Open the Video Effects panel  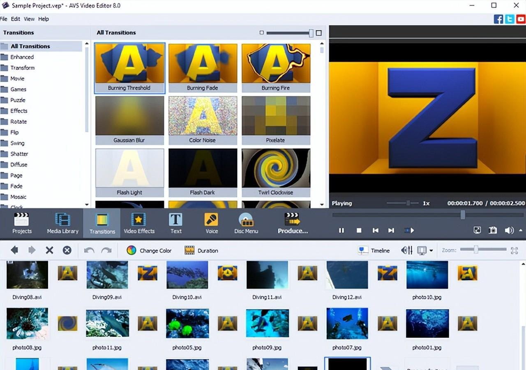tap(139, 223)
